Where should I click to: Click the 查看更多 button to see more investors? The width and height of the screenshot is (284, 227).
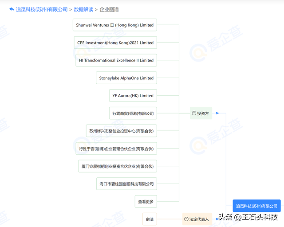pyautogui.click(x=146, y=201)
